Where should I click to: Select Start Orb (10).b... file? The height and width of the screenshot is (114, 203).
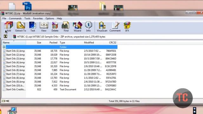(14, 85)
